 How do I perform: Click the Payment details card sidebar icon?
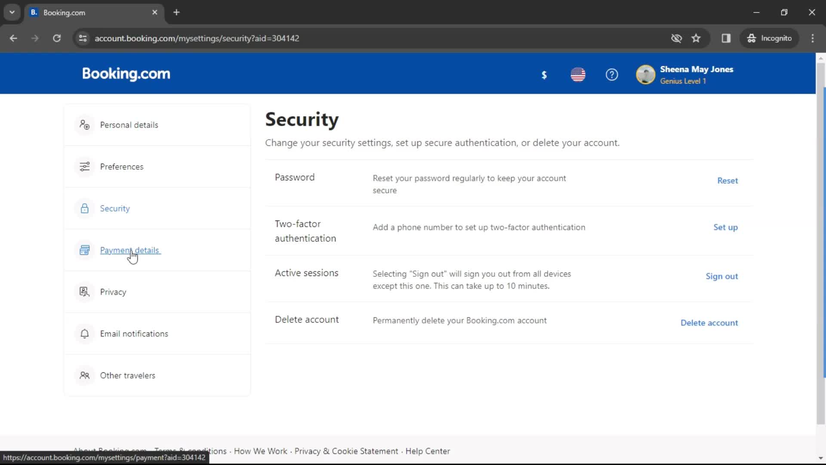point(84,251)
